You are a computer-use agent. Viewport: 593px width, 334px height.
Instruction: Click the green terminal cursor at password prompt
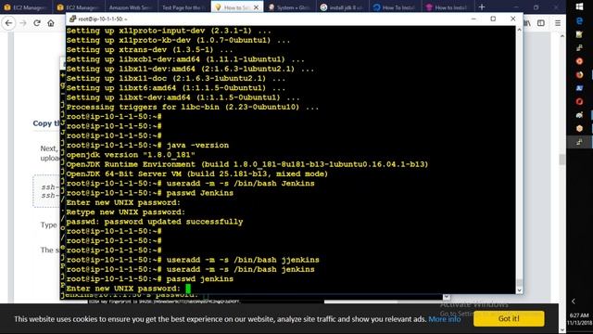click(x=188, y=289)
